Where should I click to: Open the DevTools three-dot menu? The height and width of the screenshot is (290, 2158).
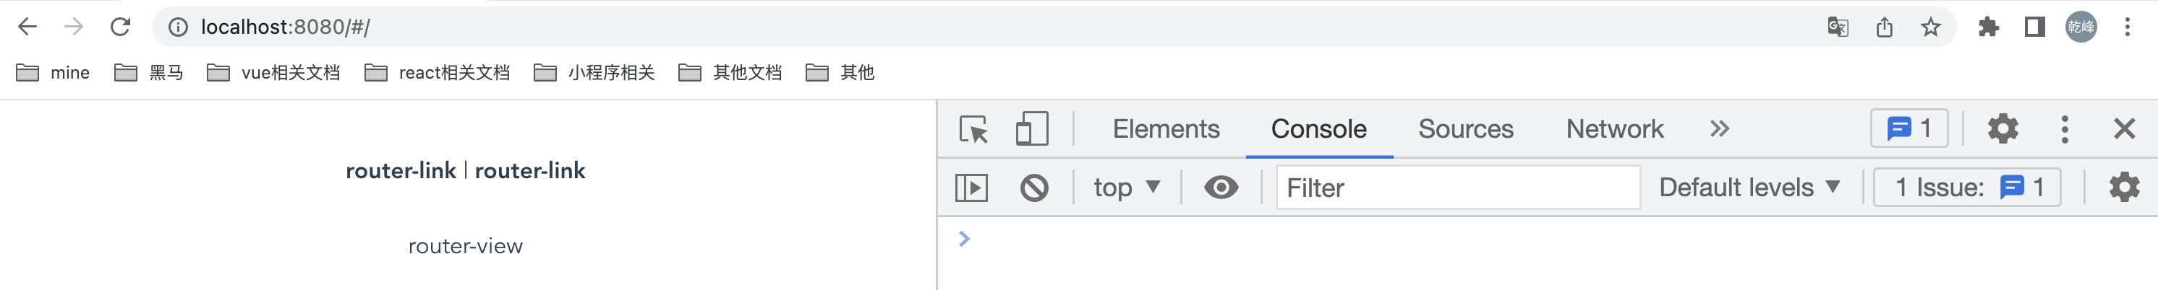click(x=2064, y=128)
